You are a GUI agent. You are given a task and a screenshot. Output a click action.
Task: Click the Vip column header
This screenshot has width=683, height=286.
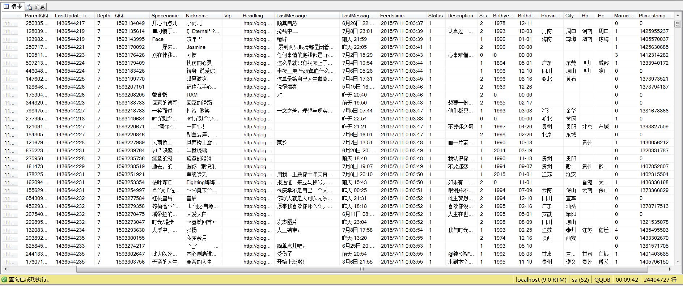pyautogui.click(x=231, y=16)
